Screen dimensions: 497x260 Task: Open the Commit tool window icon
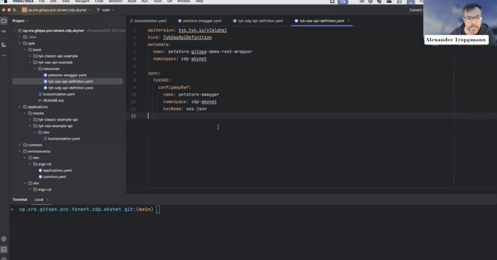pyautogui.click(x=4, y=31)
